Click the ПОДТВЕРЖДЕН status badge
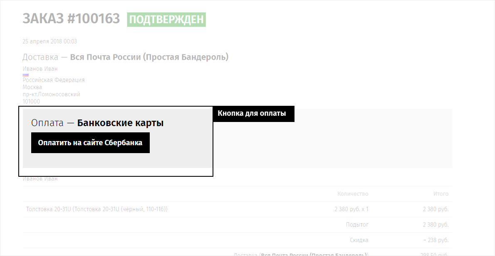The image size is (495, 256). click(x=166, y=20)
